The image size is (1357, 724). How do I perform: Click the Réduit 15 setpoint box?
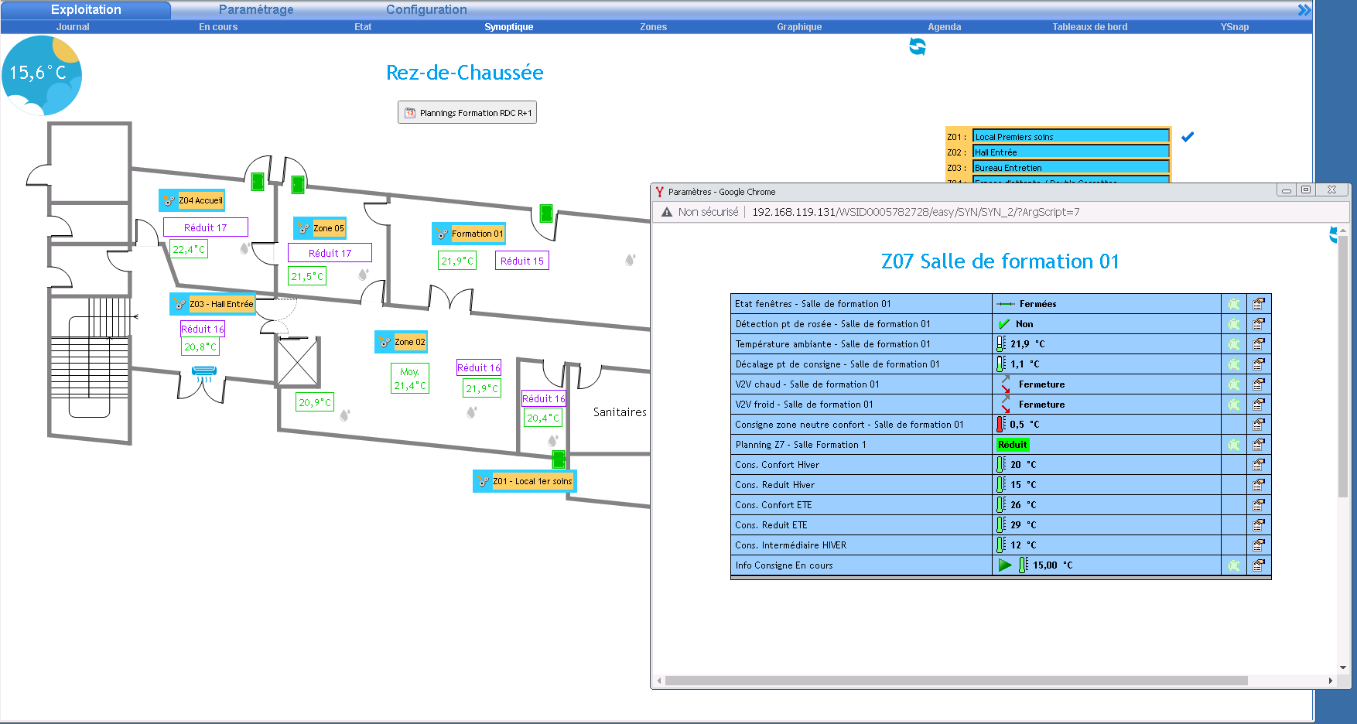click(522, 261)
